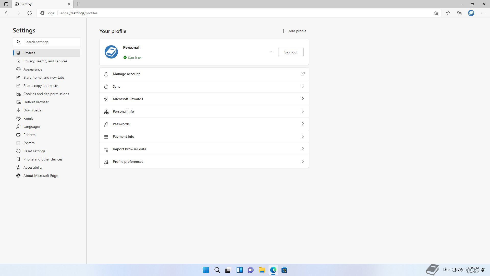Open Downloads settings
The width and height of the screenshot is (490, 276).
click(46, 110)
